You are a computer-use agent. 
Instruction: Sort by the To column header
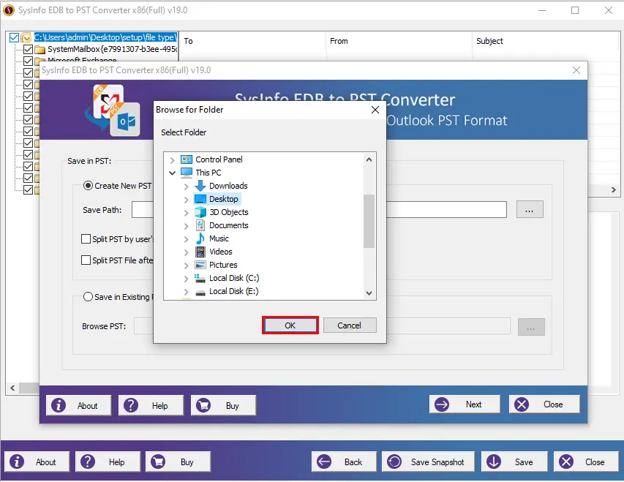click(253, 41)
